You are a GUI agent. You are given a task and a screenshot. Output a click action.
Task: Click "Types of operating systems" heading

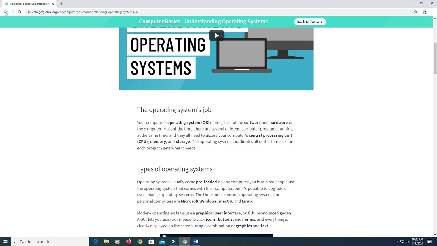174,169
